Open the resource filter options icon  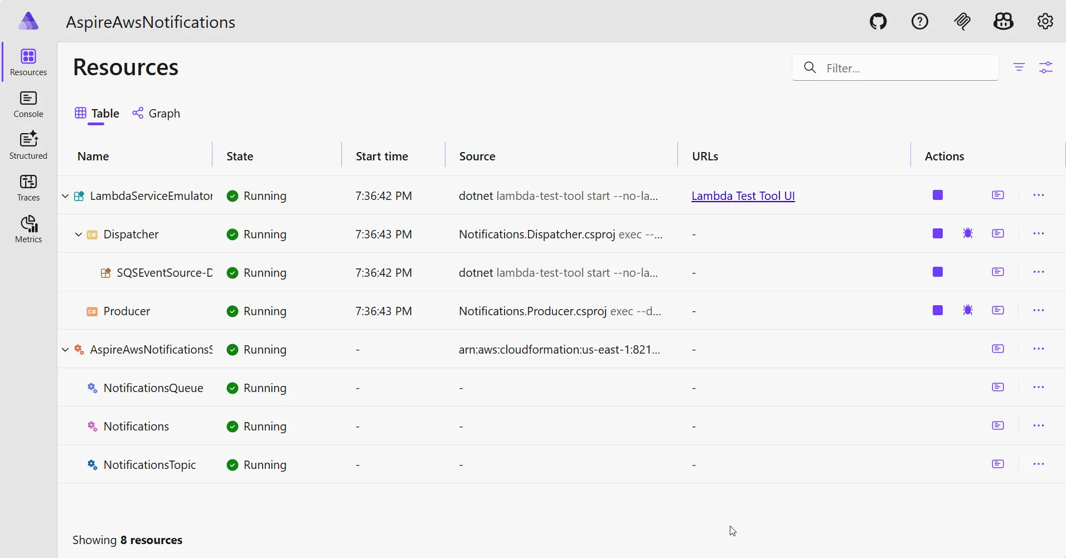tap(1019, 67)
